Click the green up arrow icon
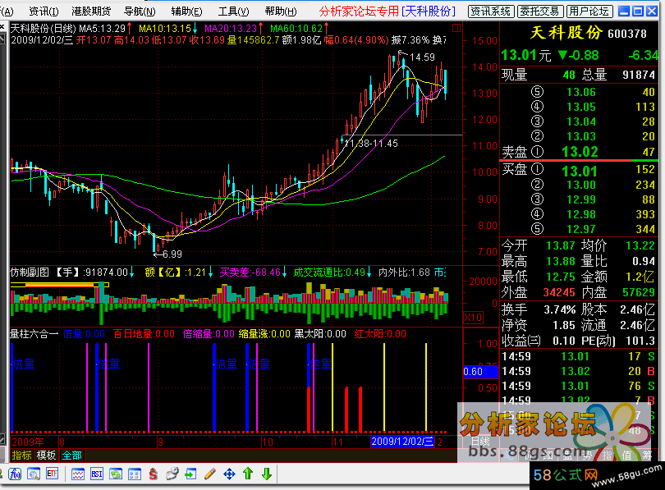This screenshot has width=665, height=490. pos(248,474)
